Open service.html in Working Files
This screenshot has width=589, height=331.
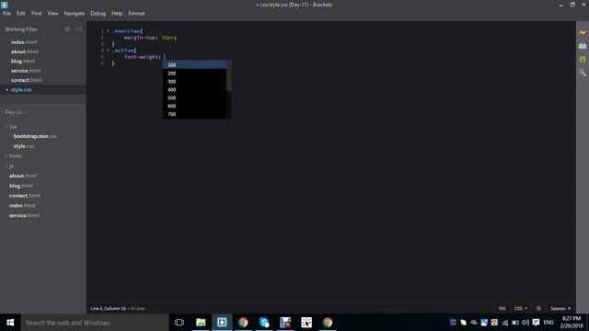(26, 71)
